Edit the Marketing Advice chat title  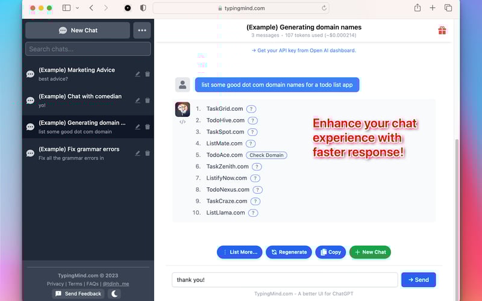(x=137, y=74)
